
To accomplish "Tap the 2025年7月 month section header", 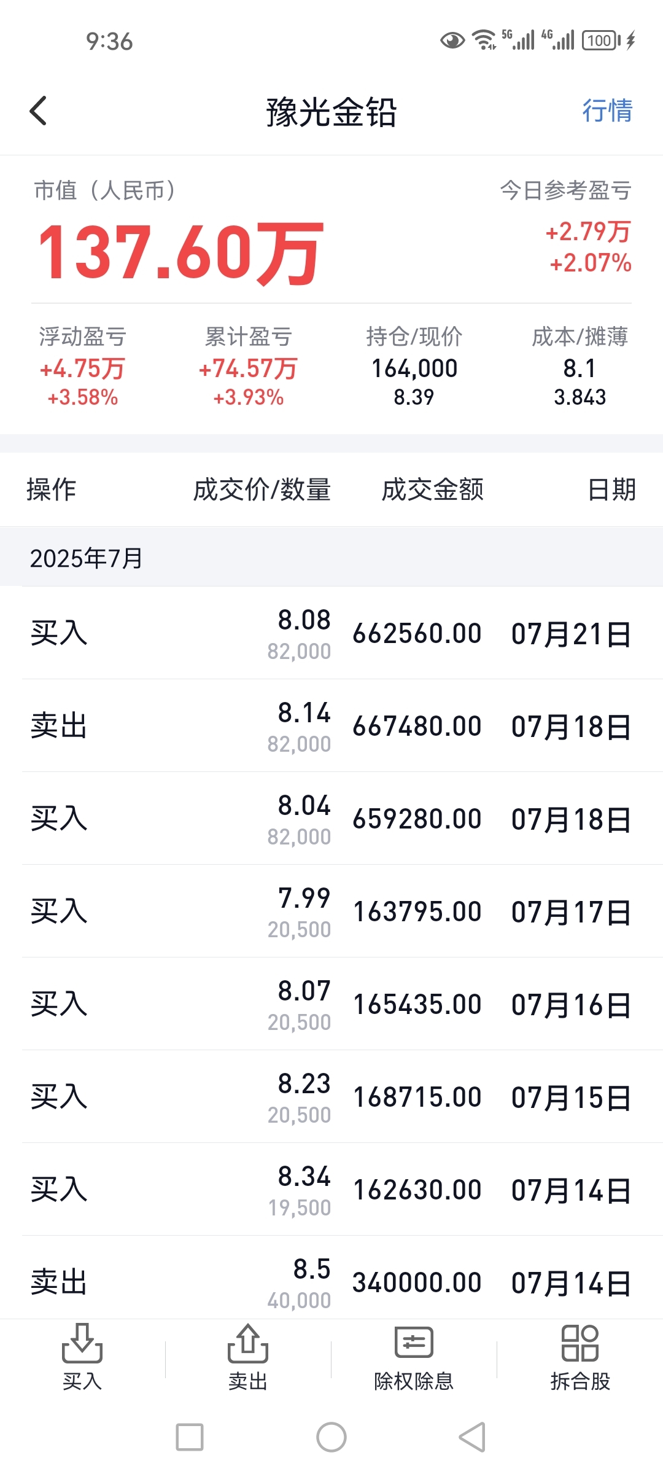I will [331, 558].
